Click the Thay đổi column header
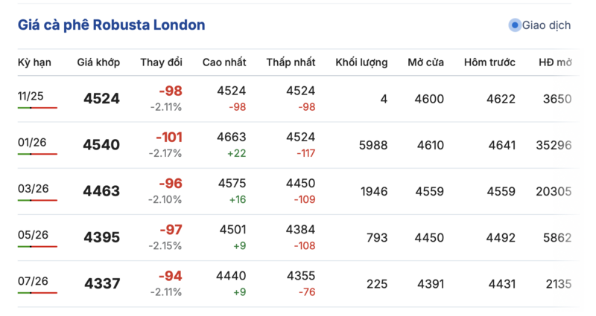 [161, 62]
